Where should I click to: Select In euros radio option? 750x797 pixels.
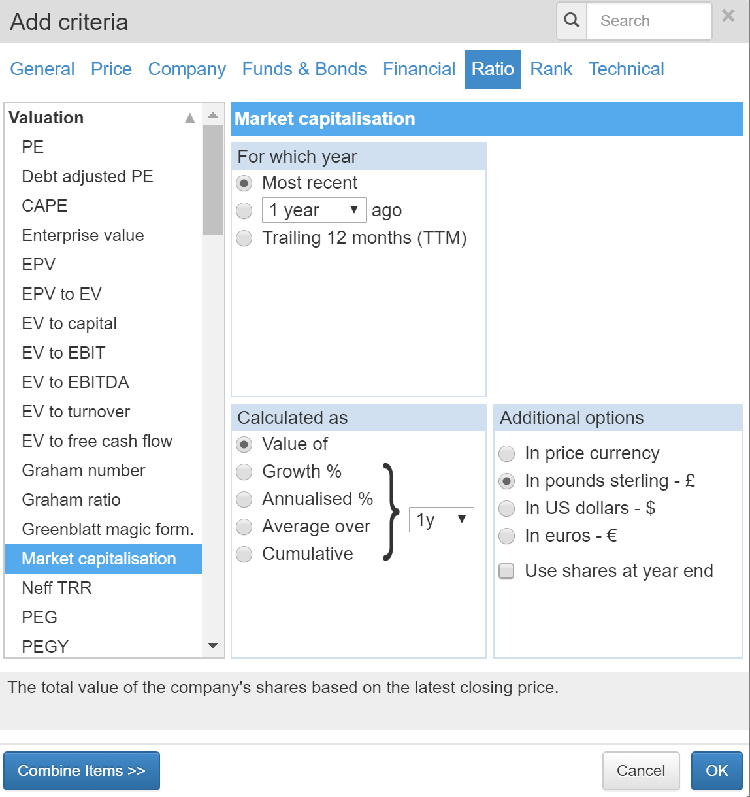click(507, 536)
